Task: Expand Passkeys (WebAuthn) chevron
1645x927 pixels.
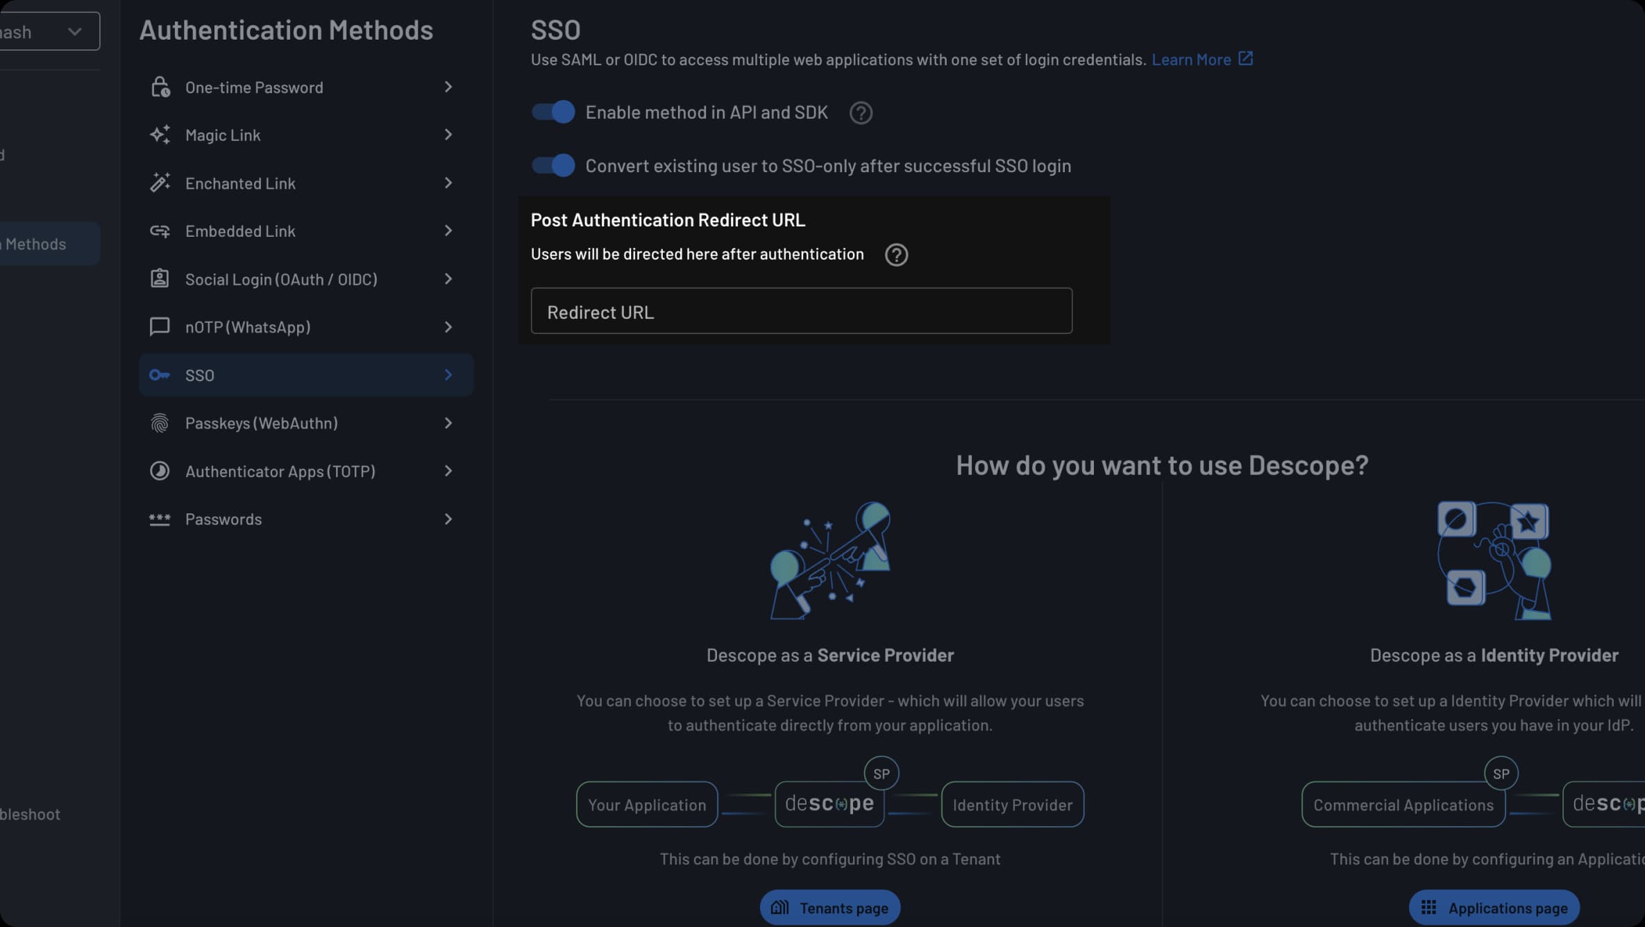Action: [448, 423]
